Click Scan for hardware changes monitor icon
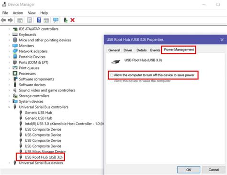The height and width of the screenshot is (175, 227). 56,20
